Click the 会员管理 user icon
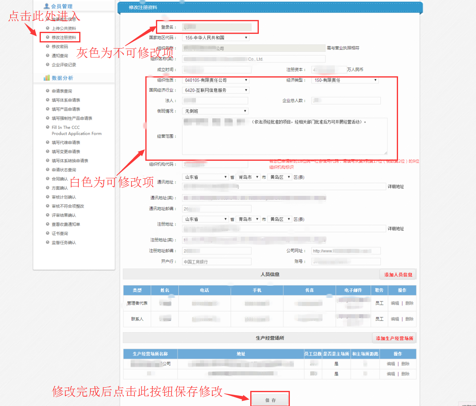This screenshot has height=406, width=476. tap(47, 6)
